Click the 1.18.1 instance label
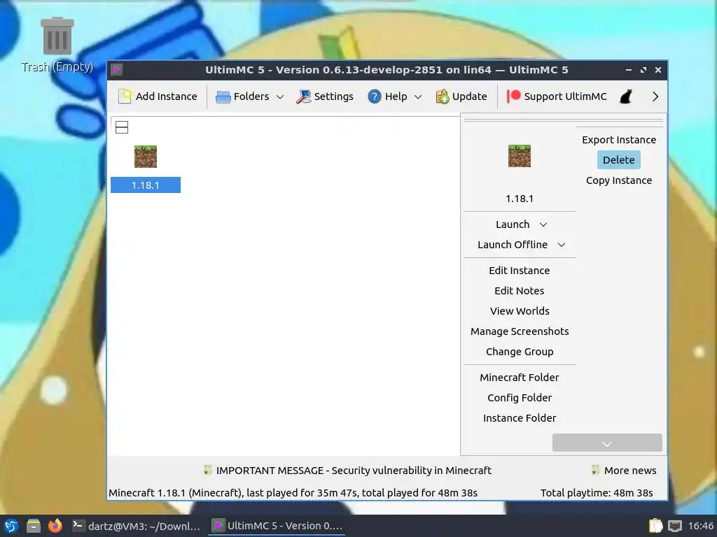717x537 pixels. [x=146, y=185]
